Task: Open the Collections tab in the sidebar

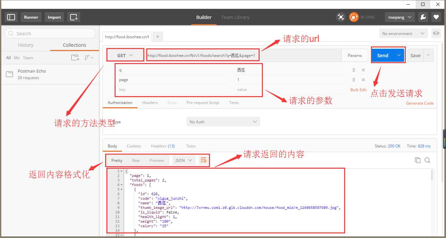Action: pos(74,45)
